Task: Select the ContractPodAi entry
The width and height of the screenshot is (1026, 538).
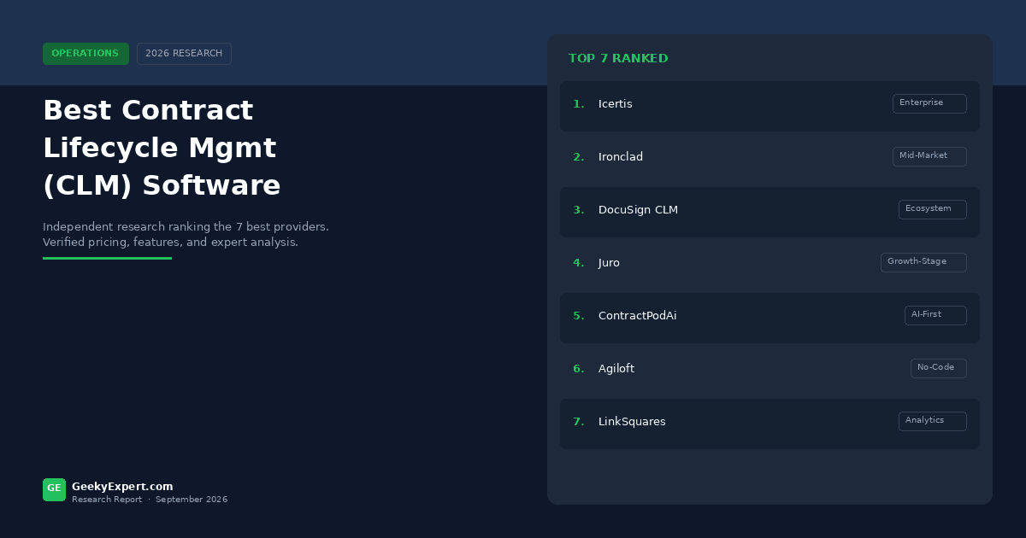Action: click(x=769, y=318)
